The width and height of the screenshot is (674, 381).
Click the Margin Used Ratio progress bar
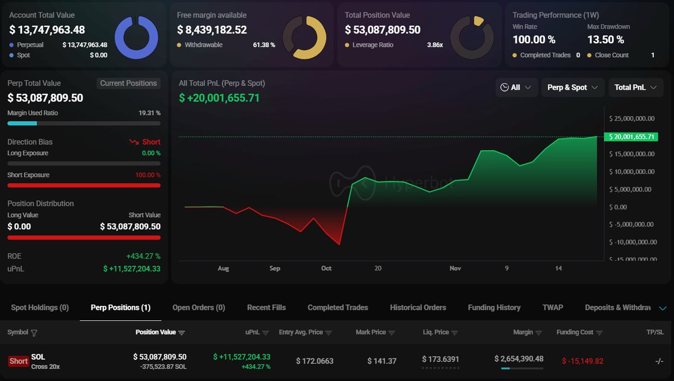click(x=84, y=123)
